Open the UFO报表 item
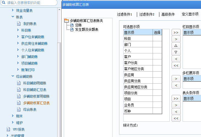This screenshot has height=137, width=201. pos(19,129)
